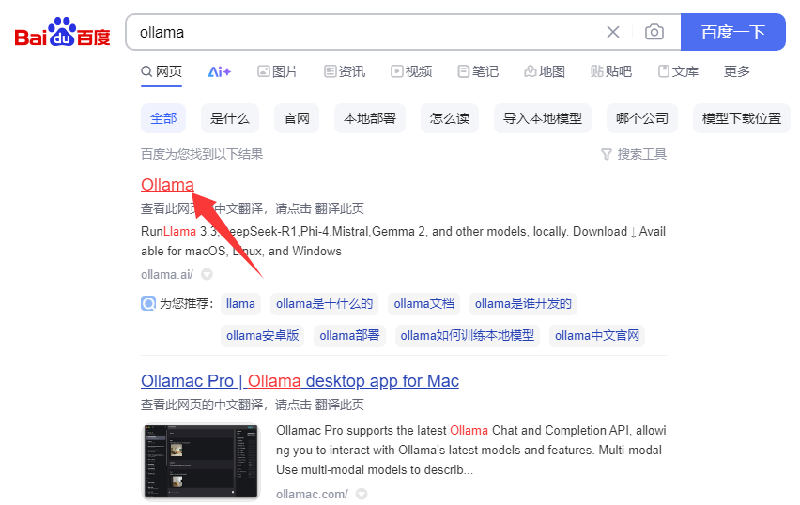Clear the search box with X icon
The height and width of the screenshot is (505, 800).
(613, 32)
